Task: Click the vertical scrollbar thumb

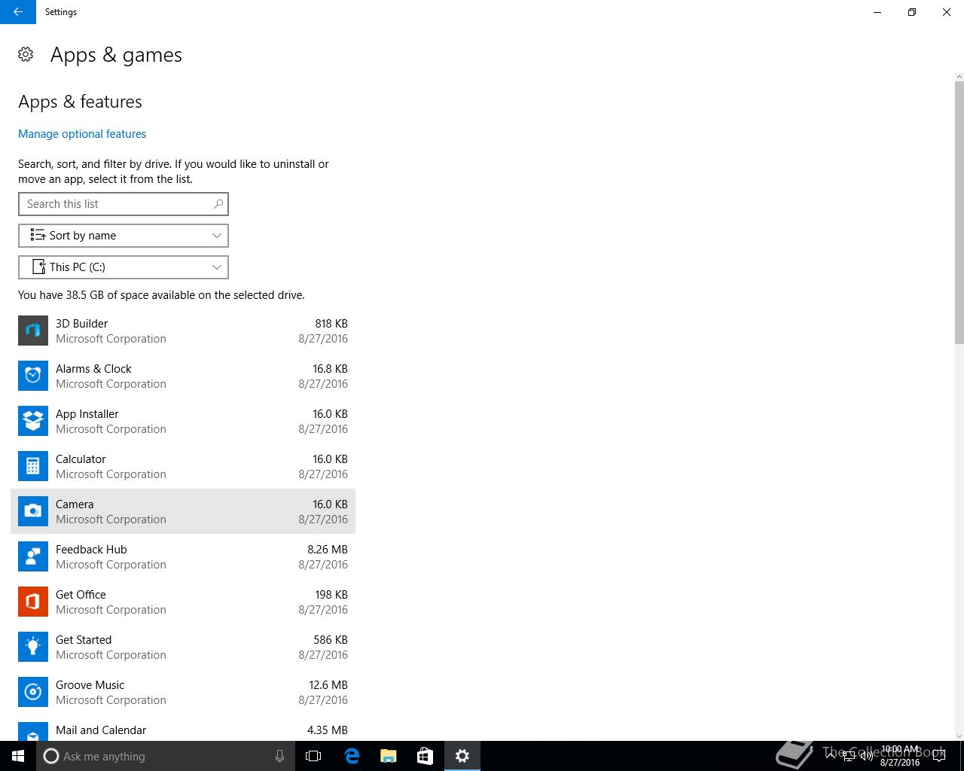Action: tap(959, 212)
